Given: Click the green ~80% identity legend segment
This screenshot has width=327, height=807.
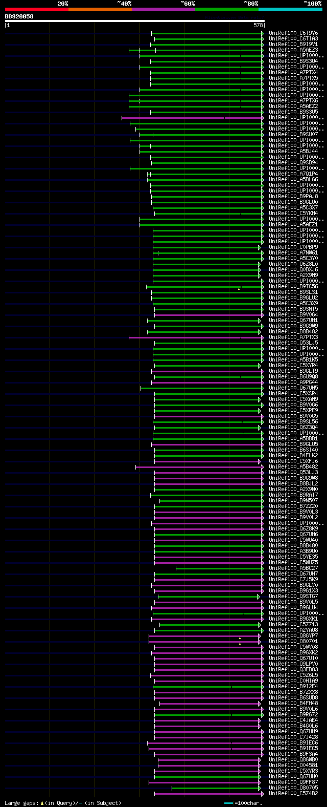Looking at the screenshot, I should pos(227,9).
